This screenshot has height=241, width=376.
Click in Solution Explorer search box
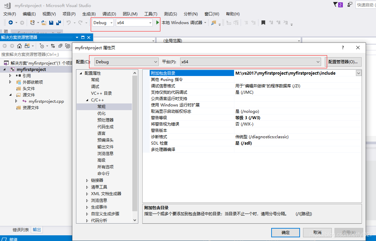pos(36,55)
